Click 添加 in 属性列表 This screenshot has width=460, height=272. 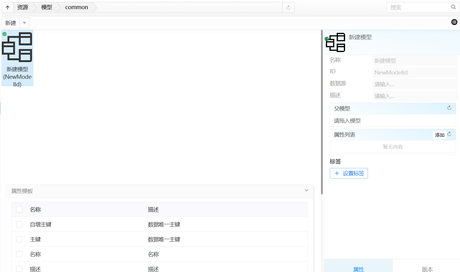pyautogui.click(x=440, y=135)
